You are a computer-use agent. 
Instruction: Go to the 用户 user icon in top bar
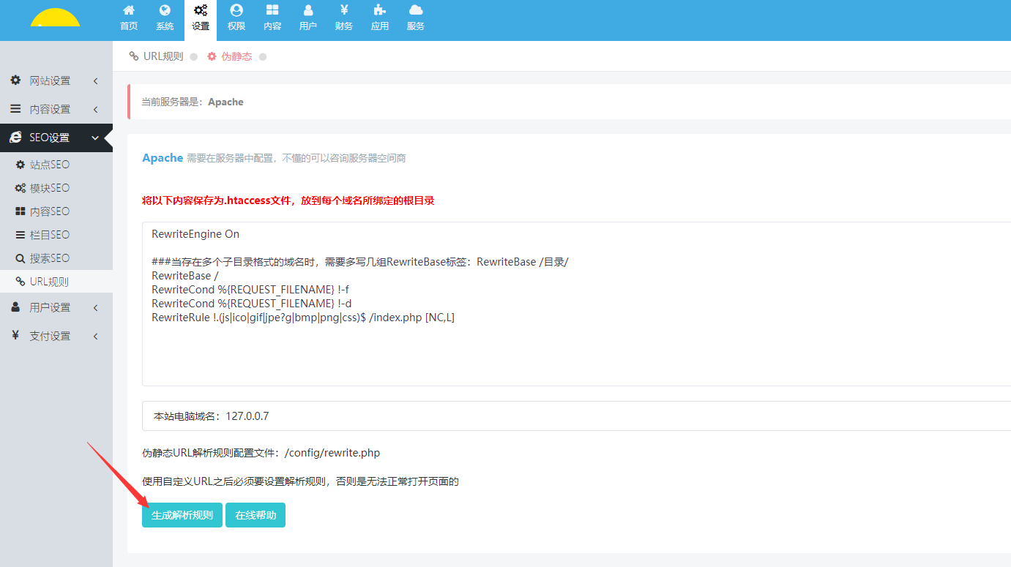pos(308,18)
